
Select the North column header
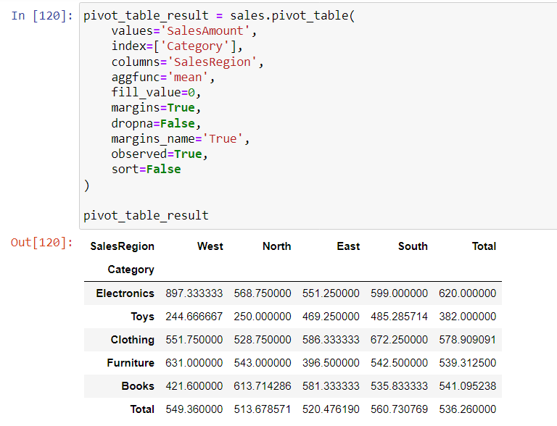(x=277, y=246)
